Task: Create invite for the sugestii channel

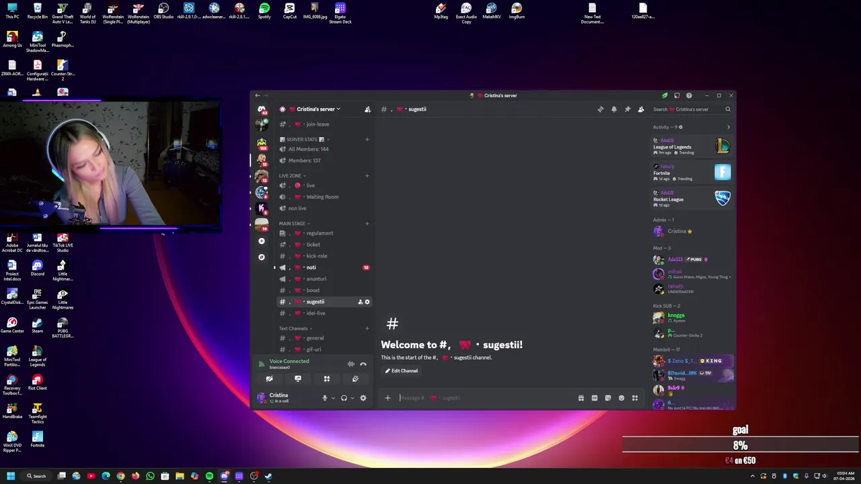Action: 361,302
